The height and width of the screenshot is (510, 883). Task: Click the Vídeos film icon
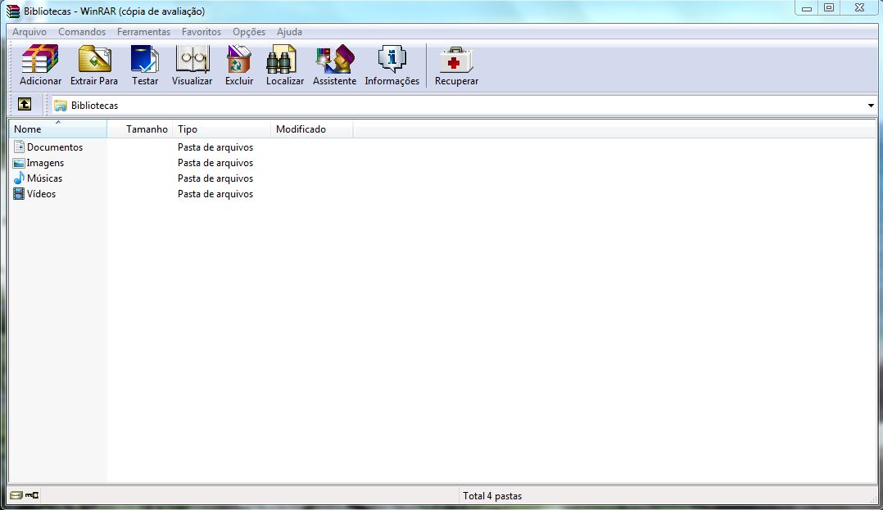pos(19,194)
